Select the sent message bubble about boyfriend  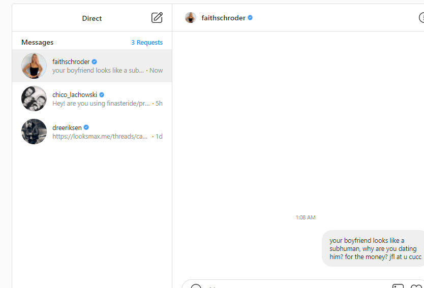373,248
